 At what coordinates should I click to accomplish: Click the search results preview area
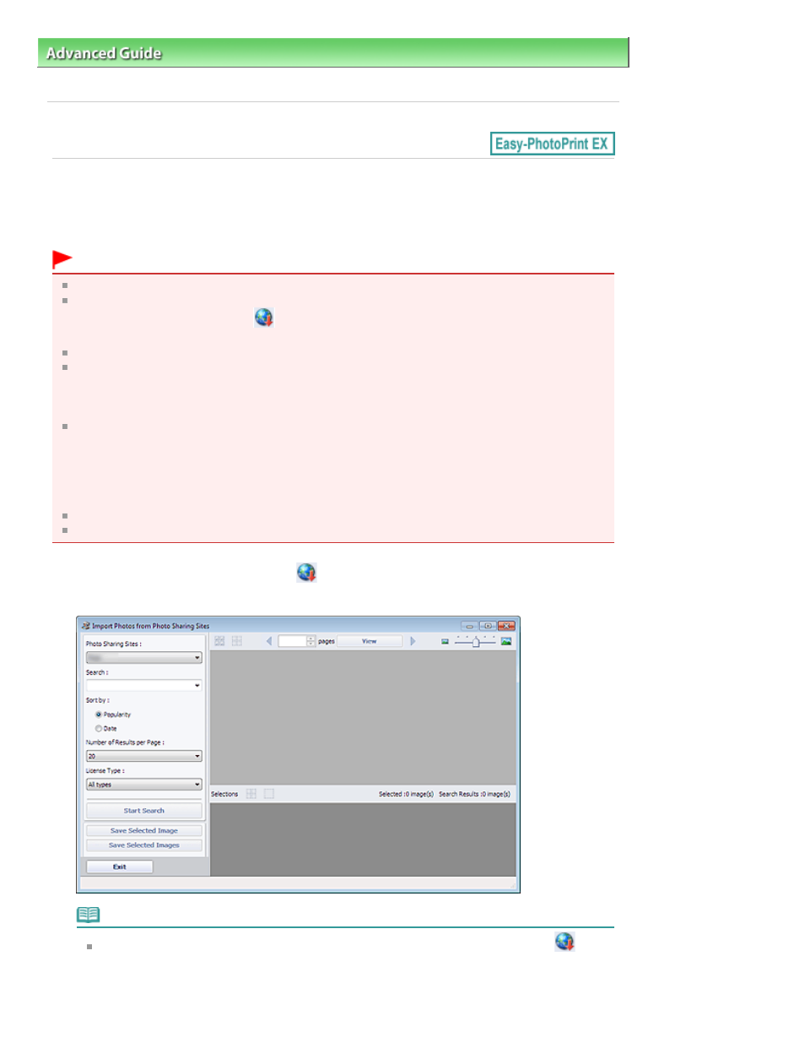[x=363, y=717]
